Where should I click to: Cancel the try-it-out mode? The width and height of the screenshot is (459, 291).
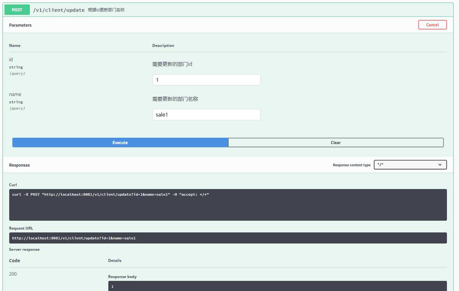432,25
